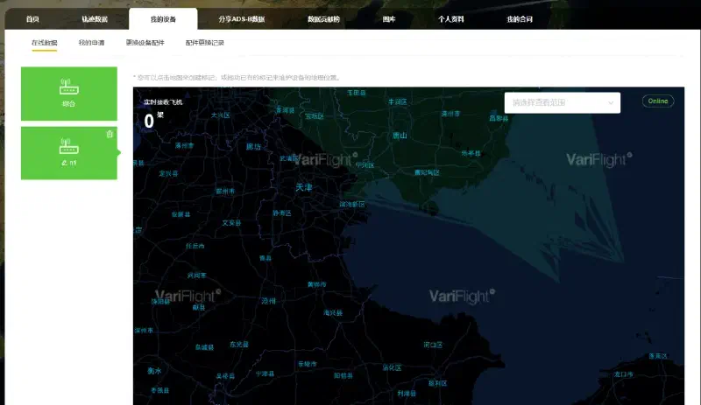Open the 分享ADS-B数据 tab

pyautogui.click(x=242, y=19)
